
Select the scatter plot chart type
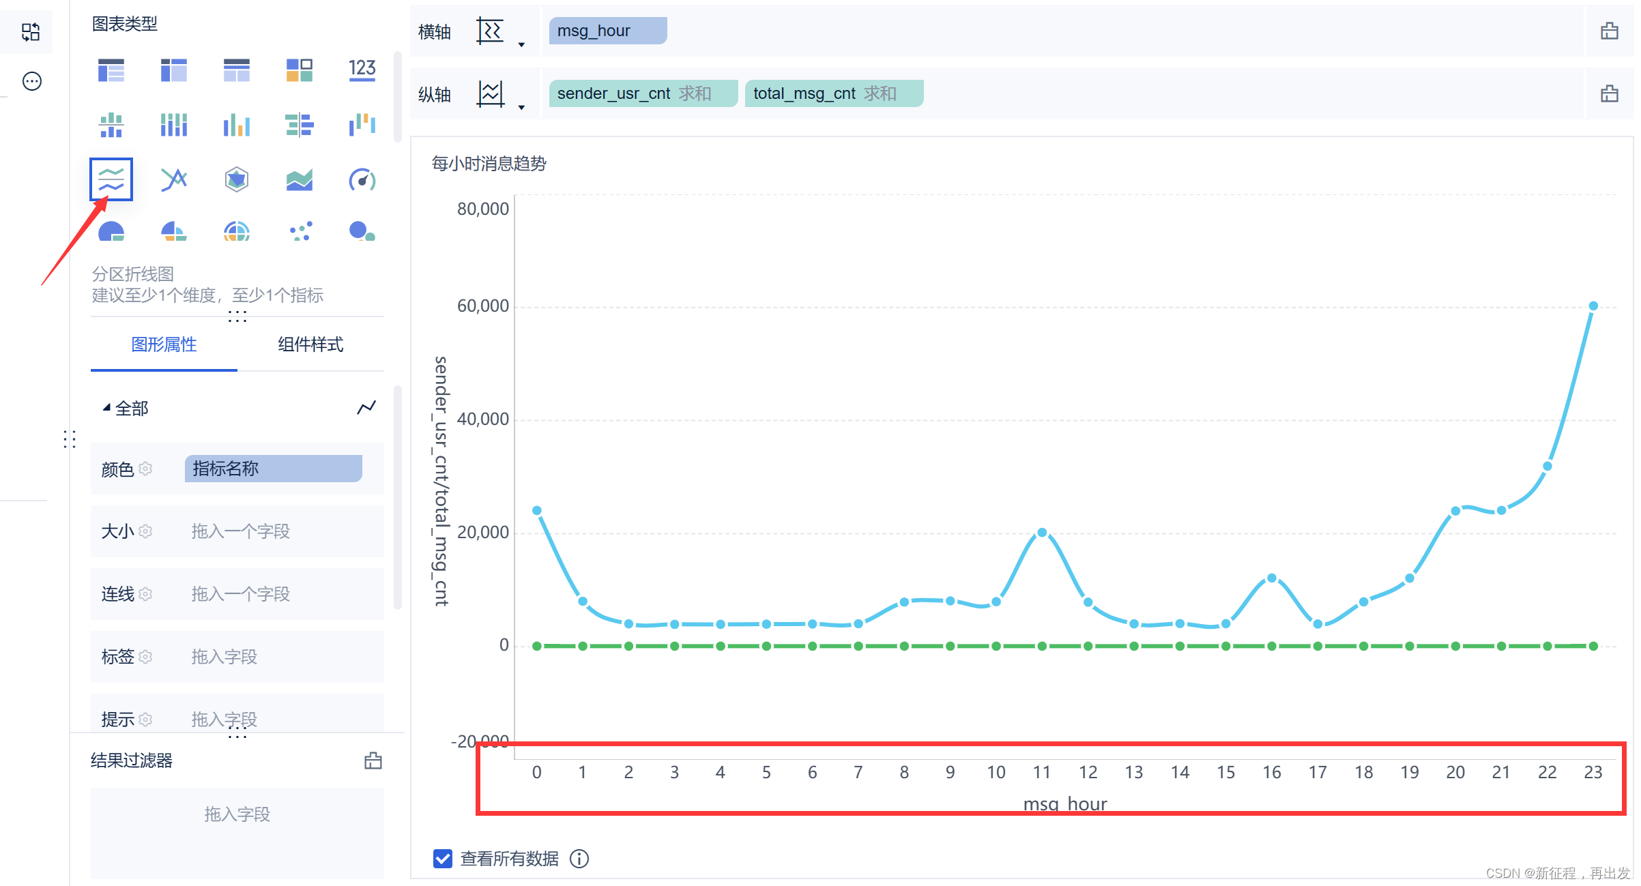[x=300, y=232]
